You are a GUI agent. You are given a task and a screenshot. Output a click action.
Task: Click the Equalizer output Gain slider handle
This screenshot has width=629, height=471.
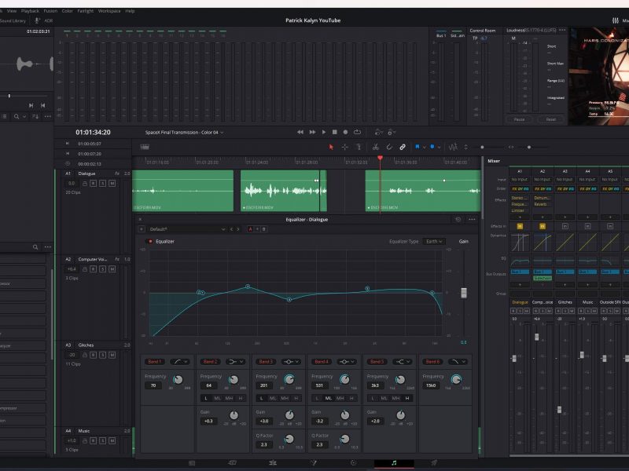pyautogui.click(x=463, y=292)
